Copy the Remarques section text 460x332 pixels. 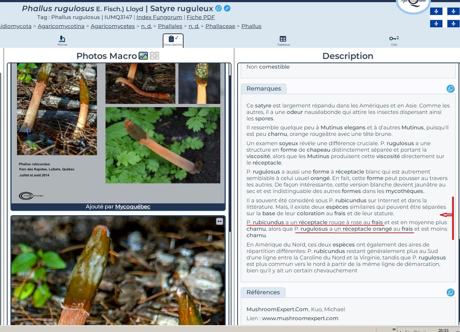[x=450, y=89]
